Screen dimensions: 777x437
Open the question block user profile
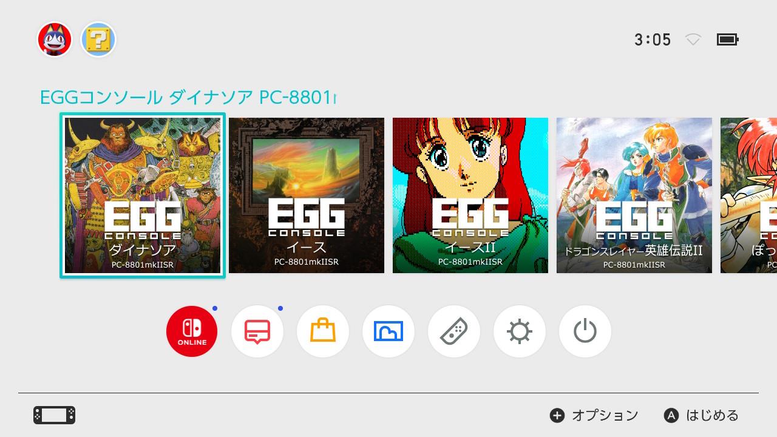click(x=98, y=39)
